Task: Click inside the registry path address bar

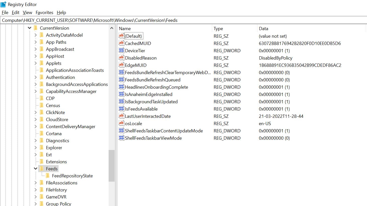Action: (x=176, y=20)
